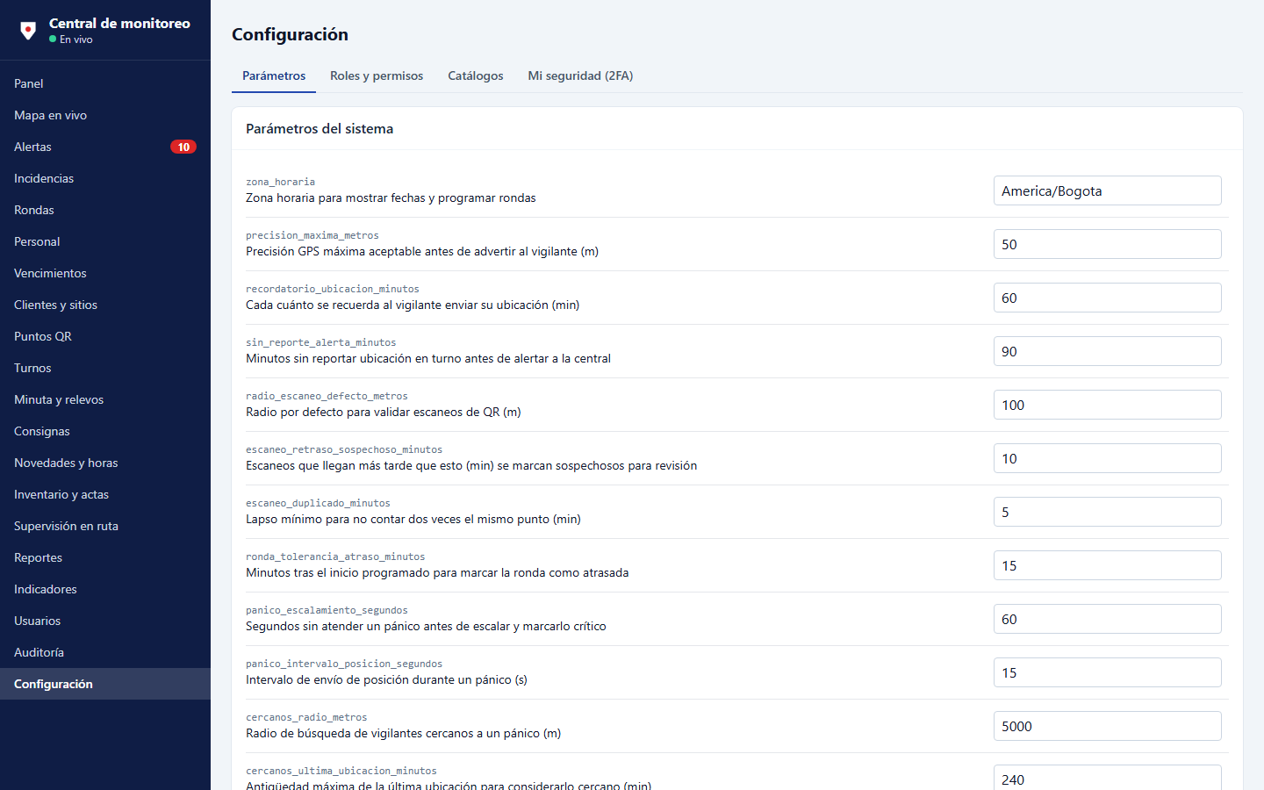This screenshot has width=1264, height=790.
Task: Click the cercanos_radio_metros field
Action: tap(1108, 726)
